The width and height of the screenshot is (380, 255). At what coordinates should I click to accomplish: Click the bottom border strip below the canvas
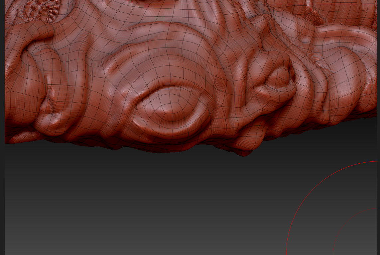[x=190, y=253]
